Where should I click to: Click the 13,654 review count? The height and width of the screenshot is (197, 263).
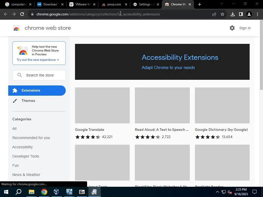(x=227, y=137)
